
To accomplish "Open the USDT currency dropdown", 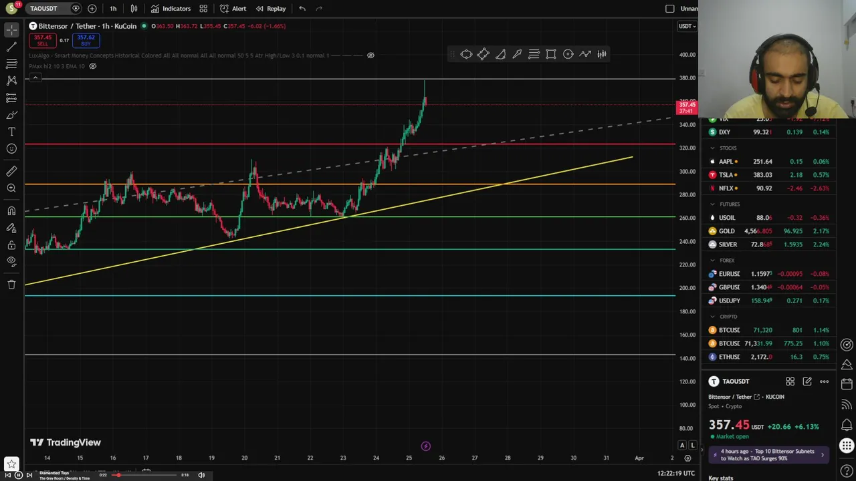I will [687, 26].
